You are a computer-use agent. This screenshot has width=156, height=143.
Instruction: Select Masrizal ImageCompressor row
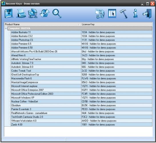tap(81, 82)
